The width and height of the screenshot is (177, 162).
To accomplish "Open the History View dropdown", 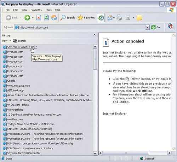I will 6,41.
